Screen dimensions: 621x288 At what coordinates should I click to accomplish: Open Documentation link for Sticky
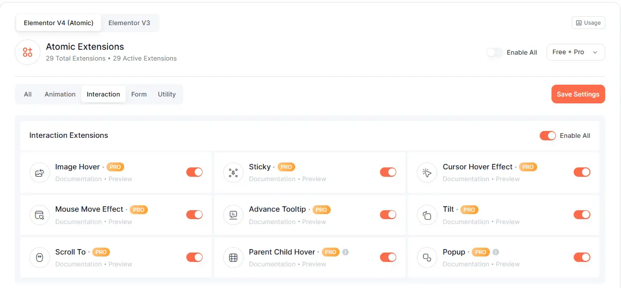[x=272, y=179]
